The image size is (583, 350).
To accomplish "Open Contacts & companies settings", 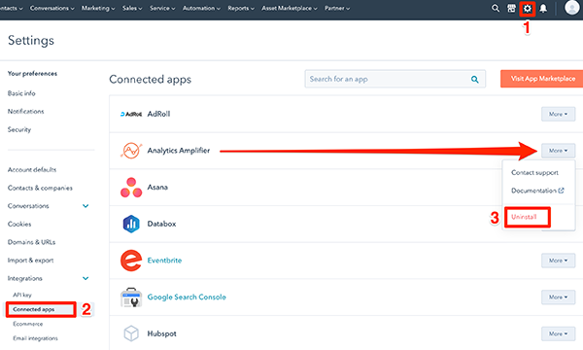I will [x=40, y=188].
